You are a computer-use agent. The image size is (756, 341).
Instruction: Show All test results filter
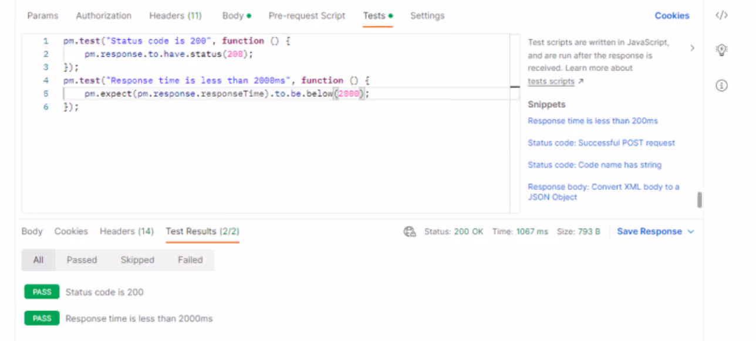38,260
